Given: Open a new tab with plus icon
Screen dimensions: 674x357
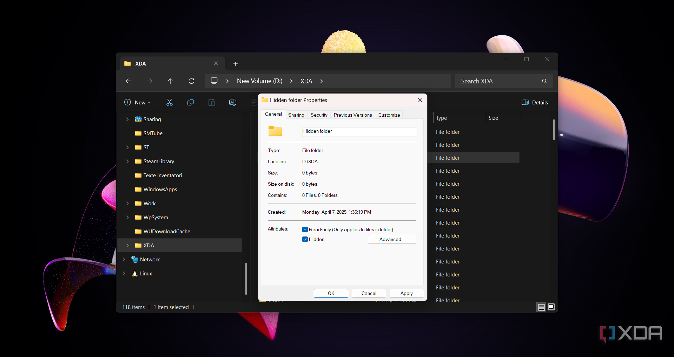Looking at the screenshot, I should (x=236, y=64).
